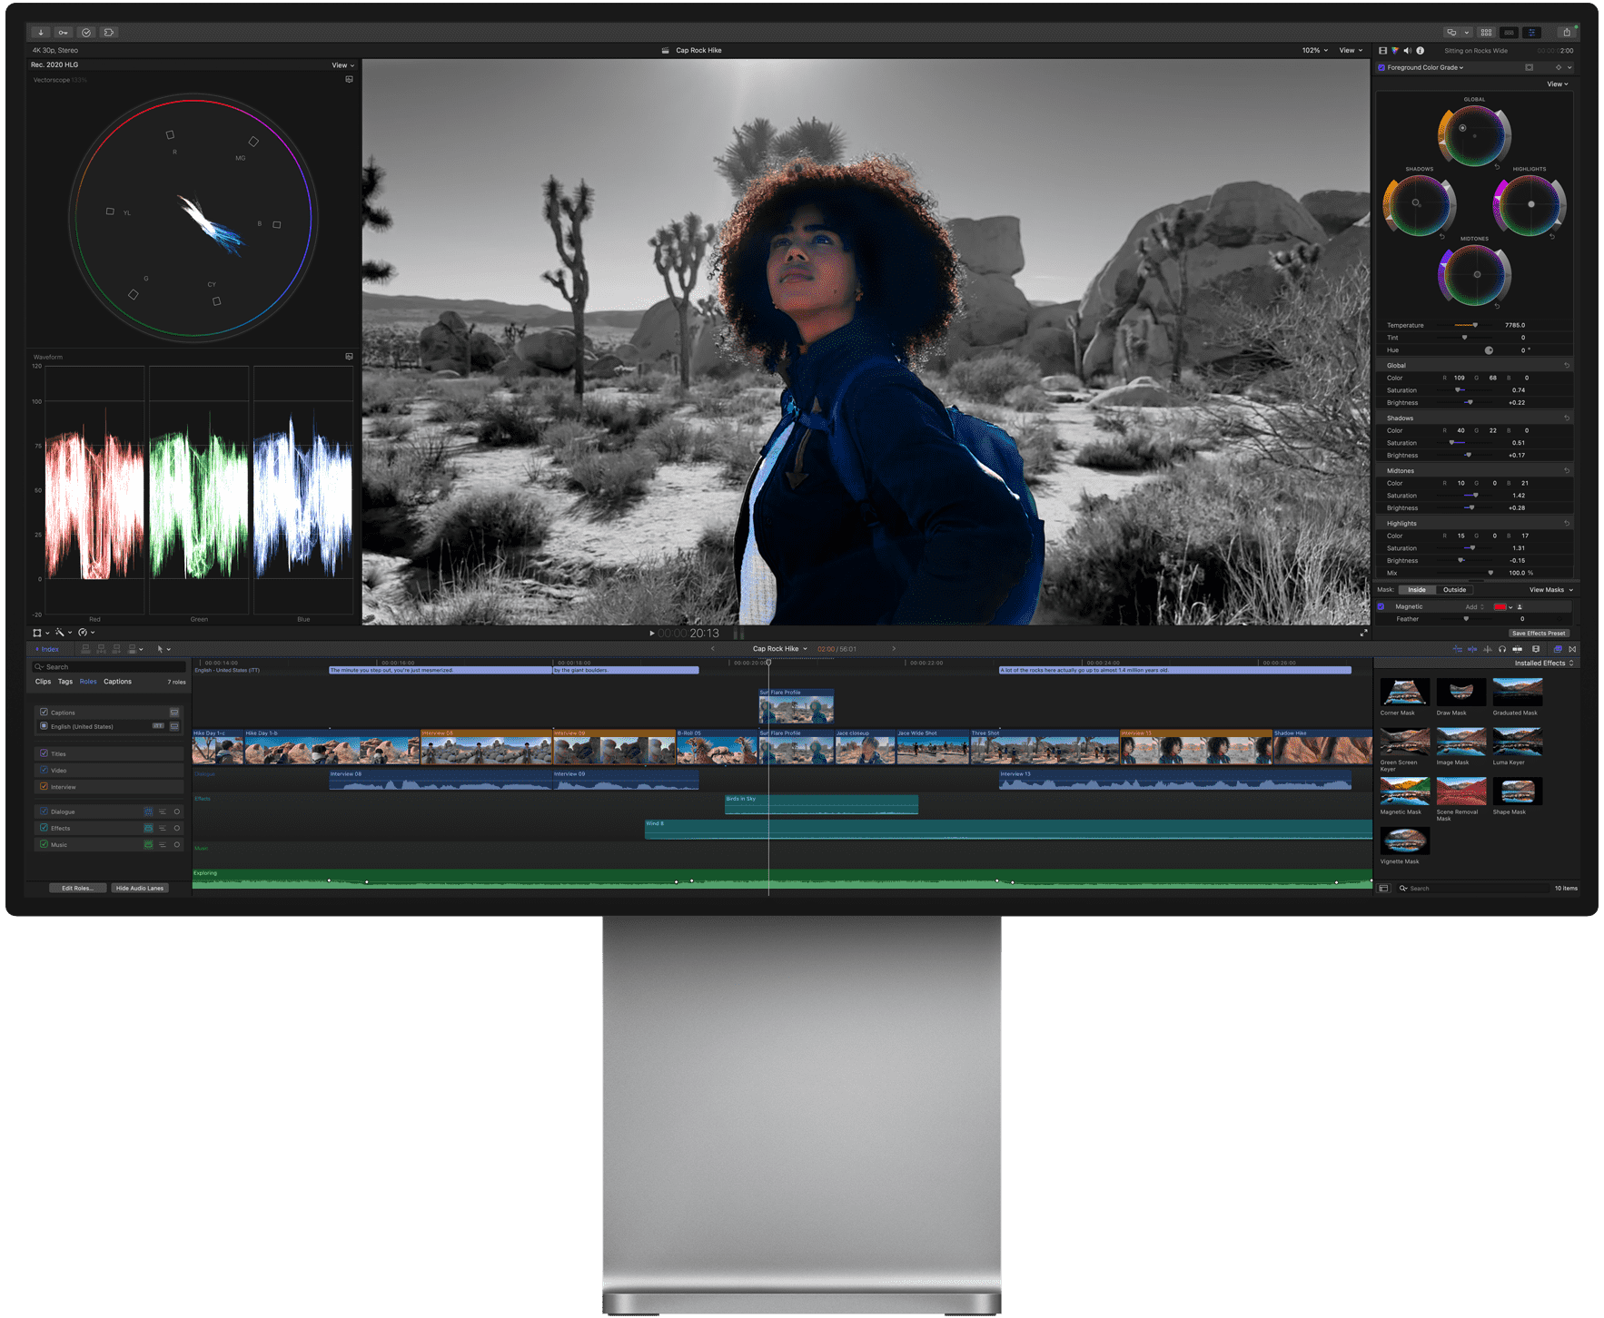1604x1318 pixels.
Task: Toggle the Inspector sliders icon
Action: 1532,33
